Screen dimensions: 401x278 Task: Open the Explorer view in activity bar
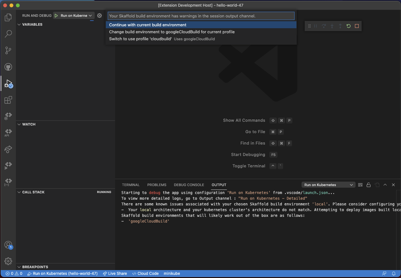click(x=8, y=17)
